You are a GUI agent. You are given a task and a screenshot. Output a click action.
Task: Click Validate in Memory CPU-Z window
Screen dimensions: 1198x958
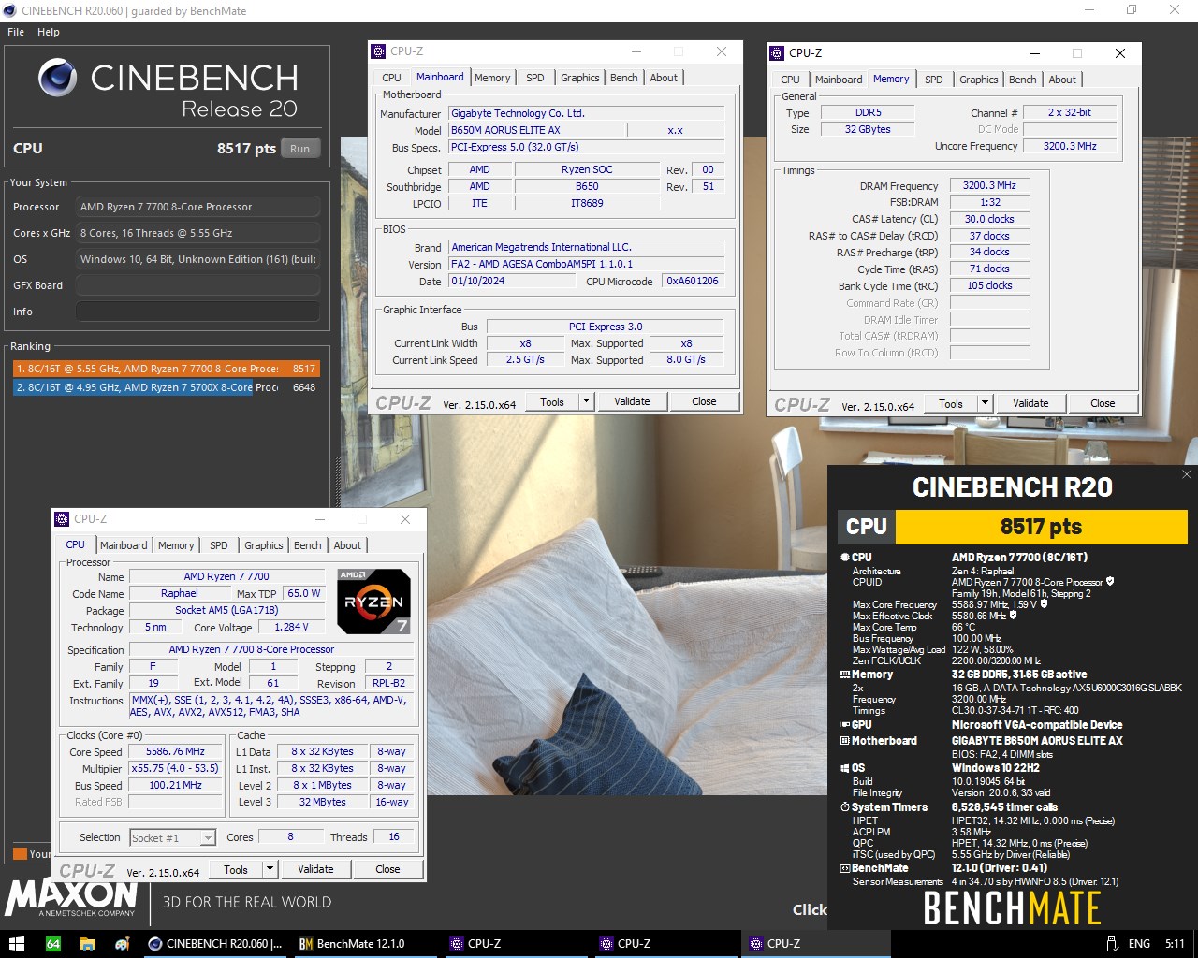[1030, 403]
